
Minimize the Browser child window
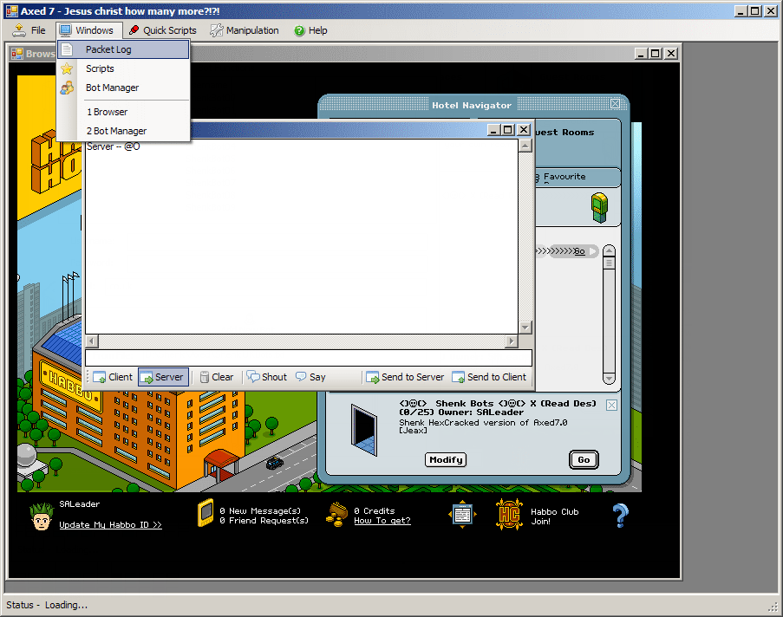click(x=641, y=53)
